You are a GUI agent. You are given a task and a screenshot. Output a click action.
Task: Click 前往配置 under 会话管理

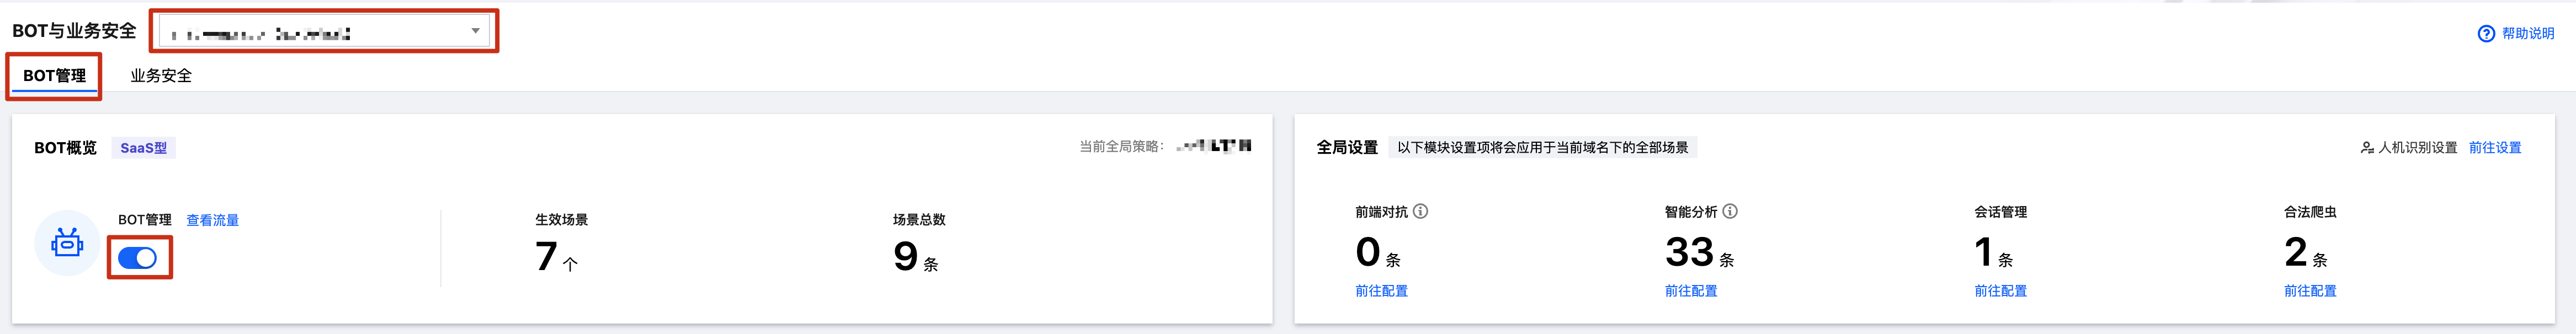[2000, 291]
